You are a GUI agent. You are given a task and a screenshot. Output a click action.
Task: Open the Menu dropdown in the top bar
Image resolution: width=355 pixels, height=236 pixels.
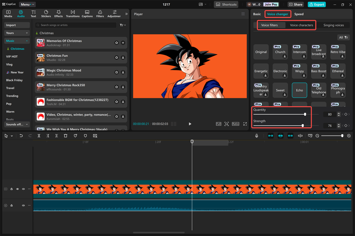point(27,4)
